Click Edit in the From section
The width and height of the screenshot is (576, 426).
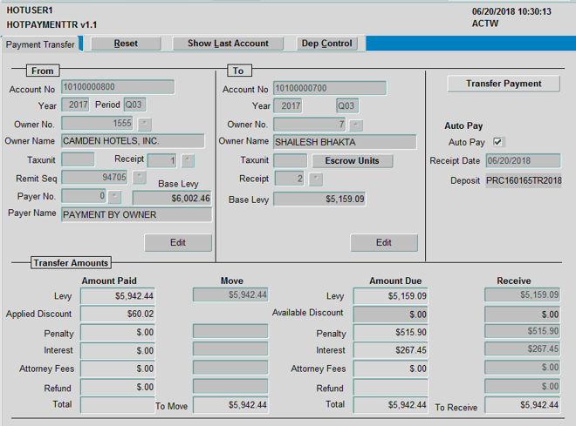pyautogui.click(x=178, y=243)
